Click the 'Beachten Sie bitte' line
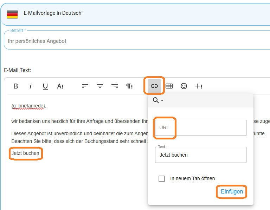 pyautogui.click(x=80, y=141)
